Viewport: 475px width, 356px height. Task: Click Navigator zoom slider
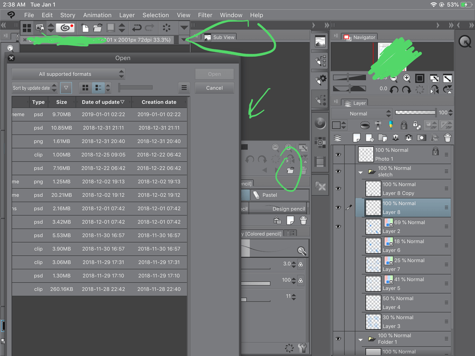349,78
